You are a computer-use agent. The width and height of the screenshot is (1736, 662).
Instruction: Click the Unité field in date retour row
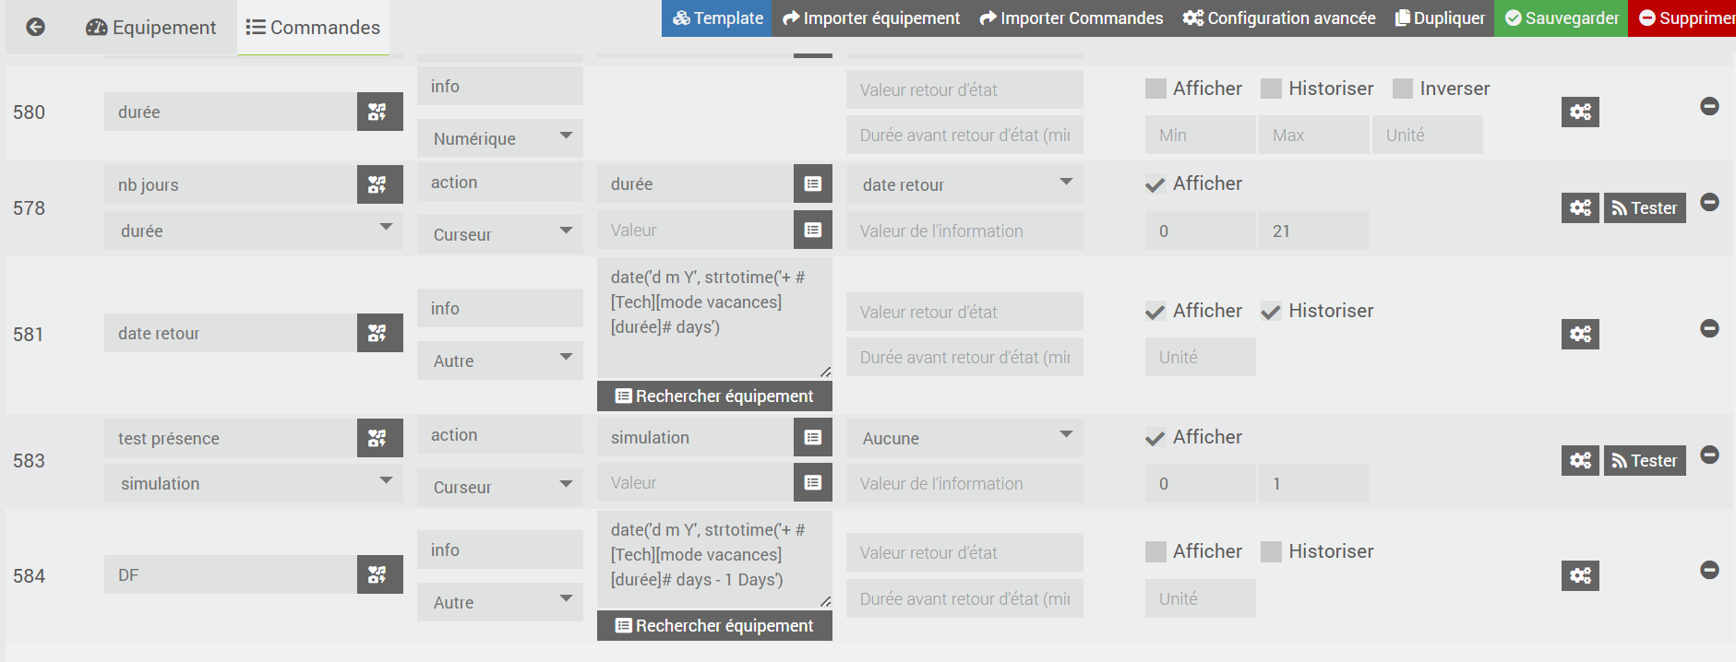click(1200, 357)
